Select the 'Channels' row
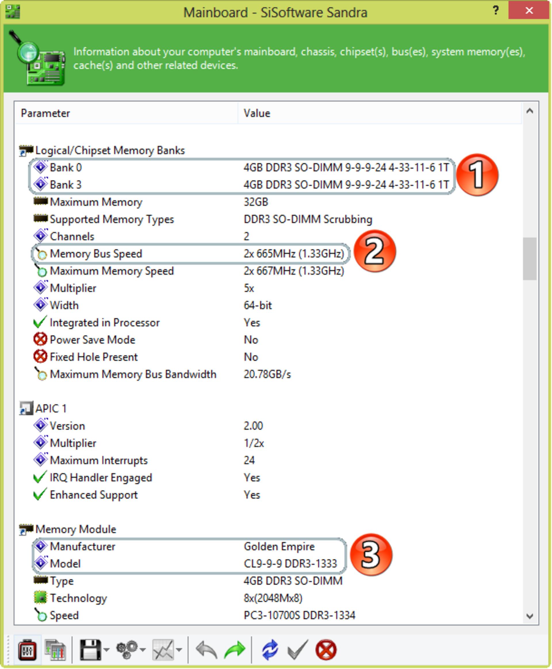Image resolution: width=552 pixels, height=669 pixels. 141,236
